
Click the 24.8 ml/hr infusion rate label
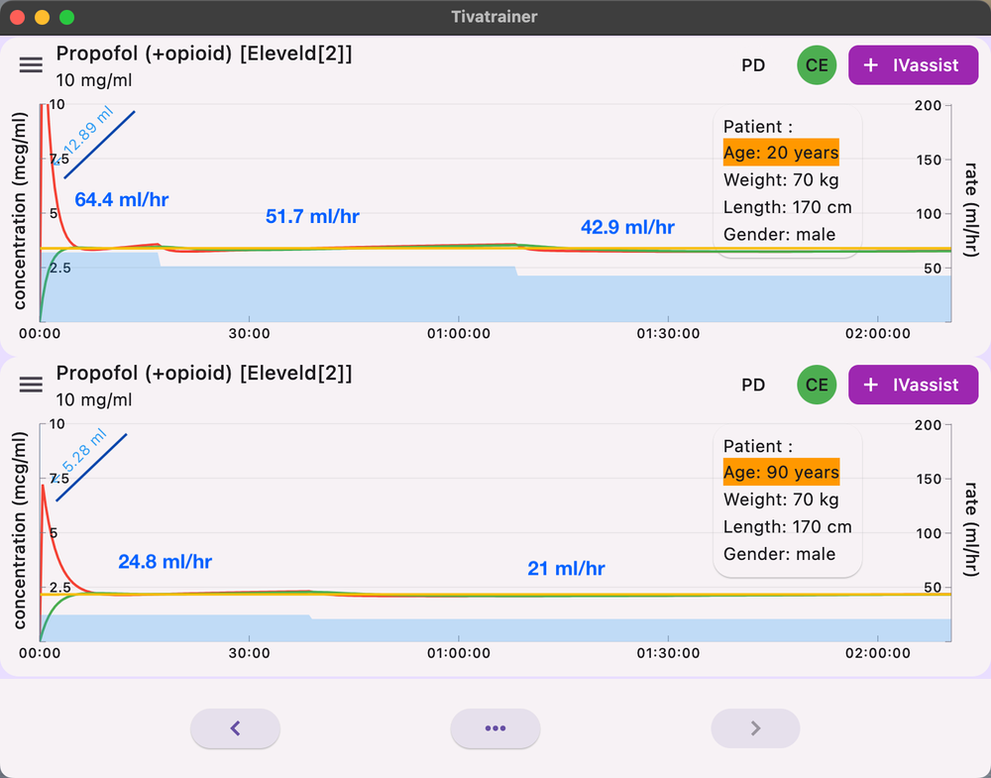point(165,562)
